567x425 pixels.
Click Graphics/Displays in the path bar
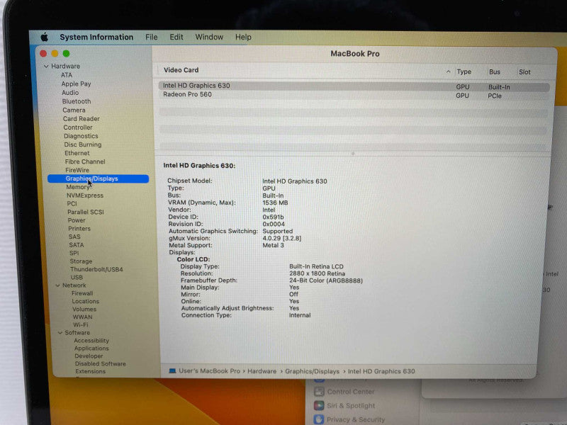click(312, 371)
